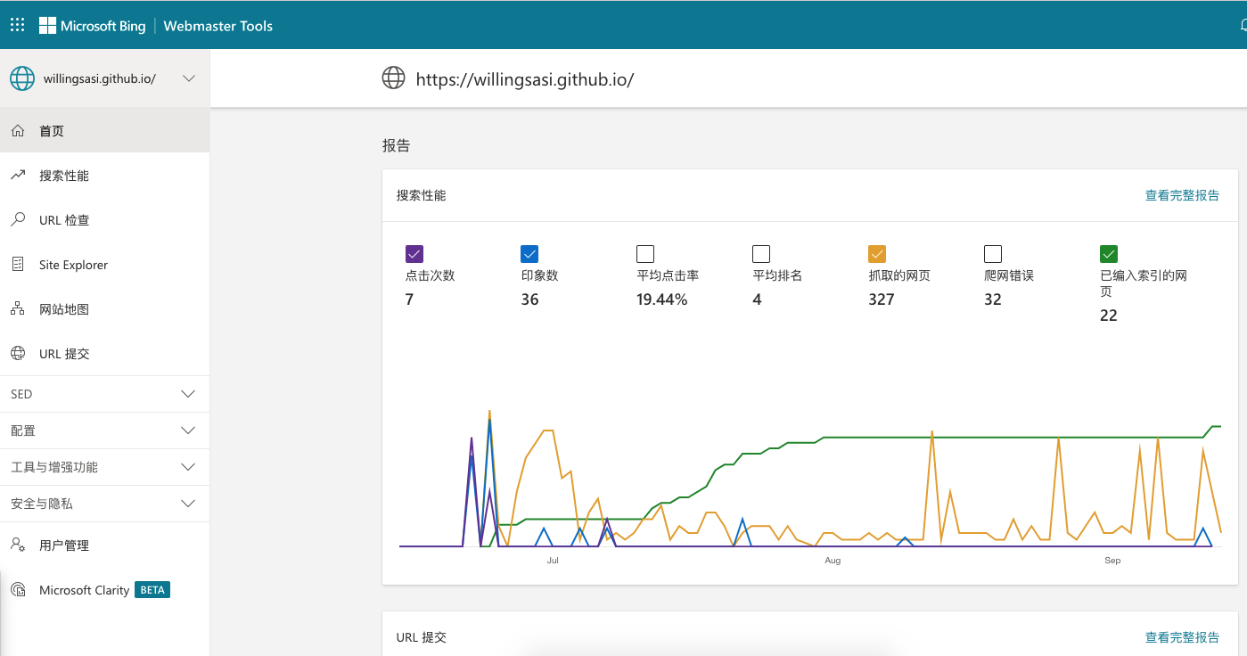Open the app launcher grid icon
Viewport: 1247px width, 656px height.
(17, 25)
